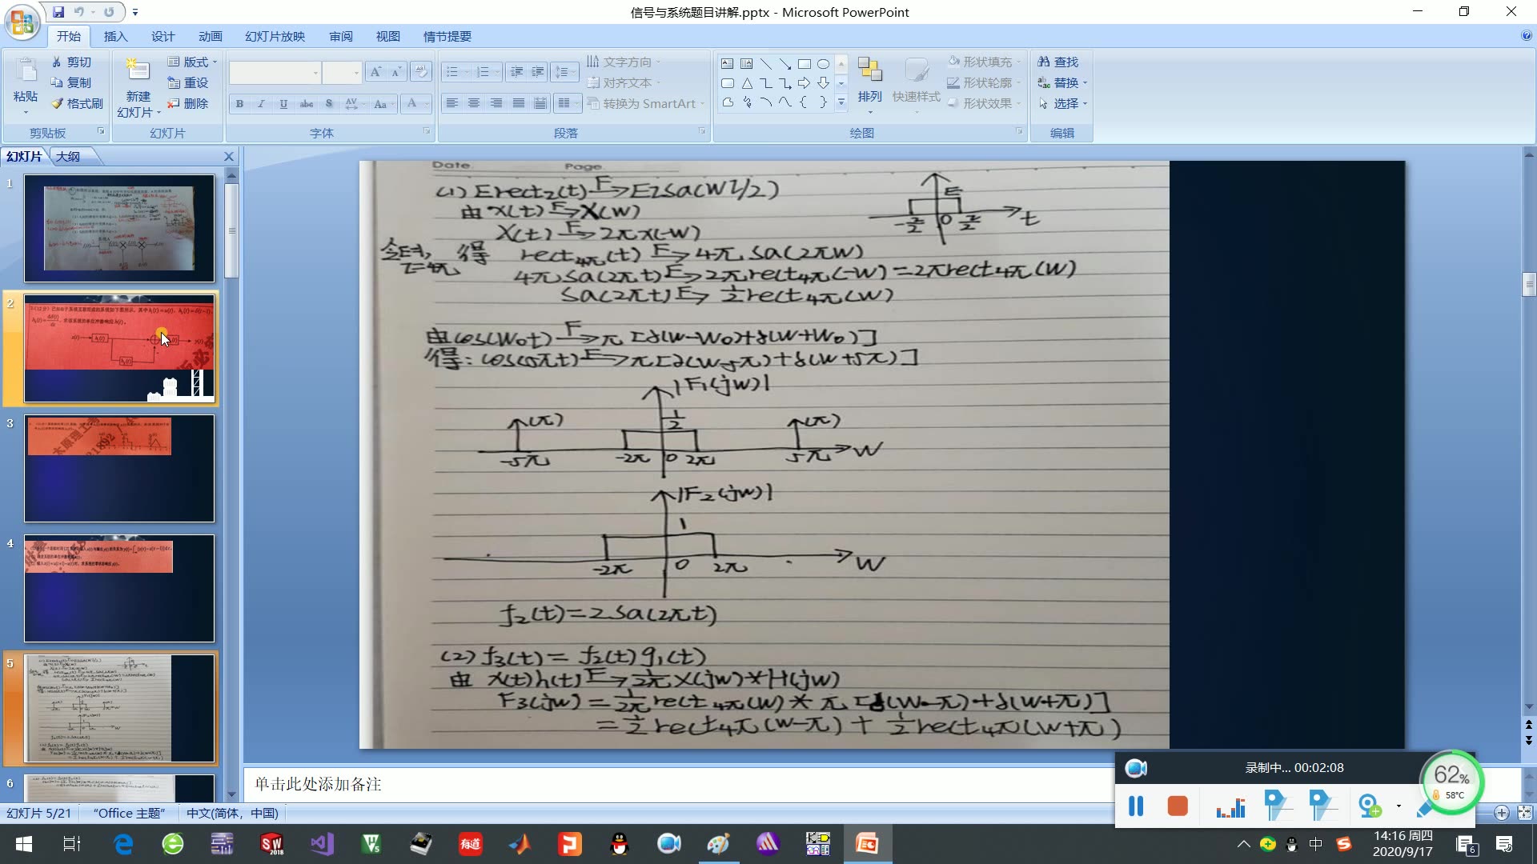Click the Format Painter (格式刷) icon

58,103
